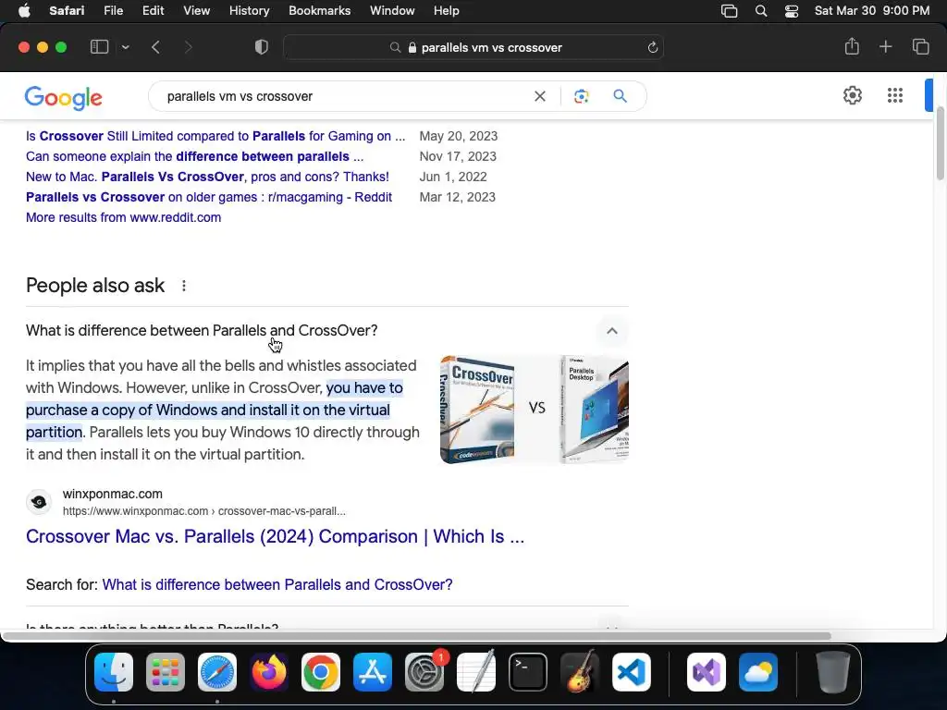Click the date and time in menu bar
This screenshot has width=947, height=710.
pos(871,11)
